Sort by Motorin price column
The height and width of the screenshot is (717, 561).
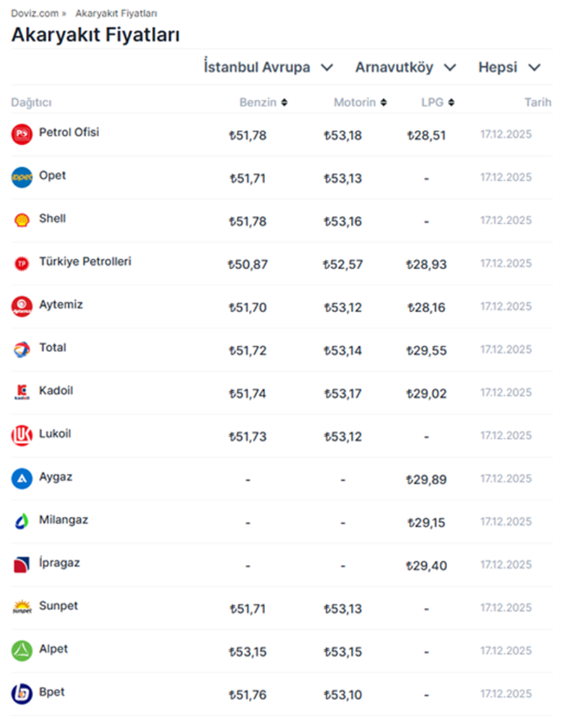click(360, 103)
